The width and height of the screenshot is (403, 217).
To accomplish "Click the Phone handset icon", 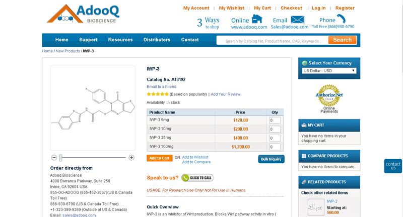I will (x=342, y=19).
